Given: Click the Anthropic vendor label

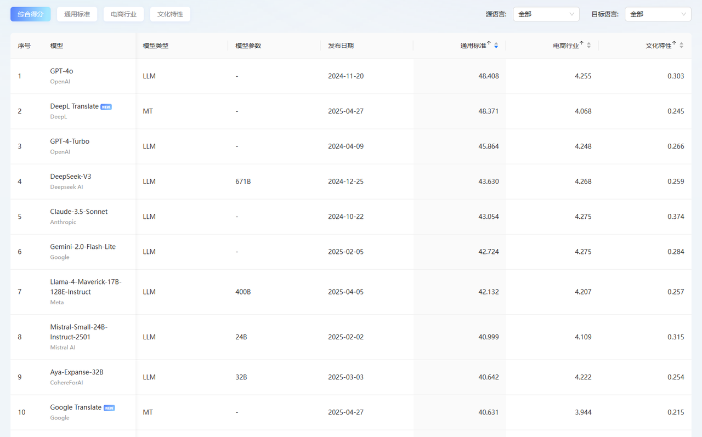Looking at the screenshot, I should (x=63, y=222).
